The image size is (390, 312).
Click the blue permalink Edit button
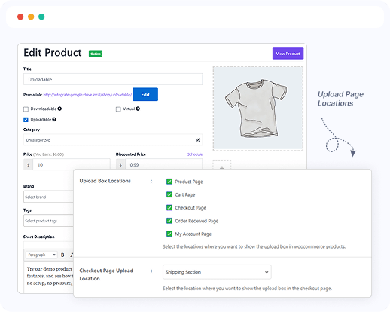click(x=145, y=94)
